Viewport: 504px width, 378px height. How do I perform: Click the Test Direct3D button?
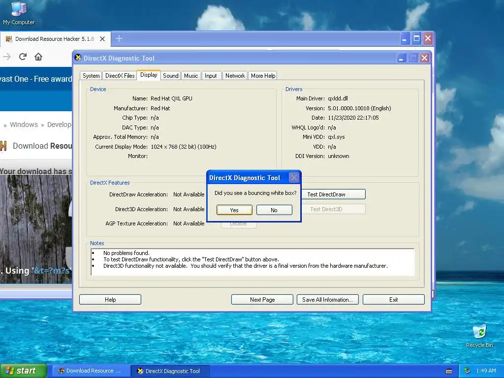click(333, 209)
